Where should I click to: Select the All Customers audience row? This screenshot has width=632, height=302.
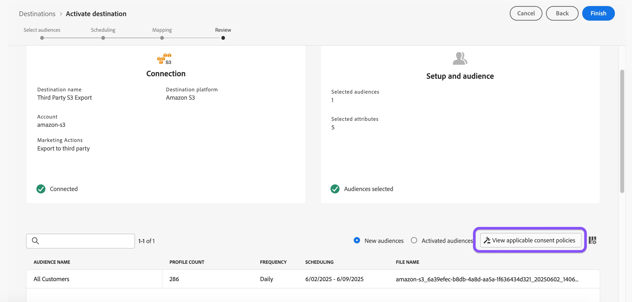pos(313,279)
